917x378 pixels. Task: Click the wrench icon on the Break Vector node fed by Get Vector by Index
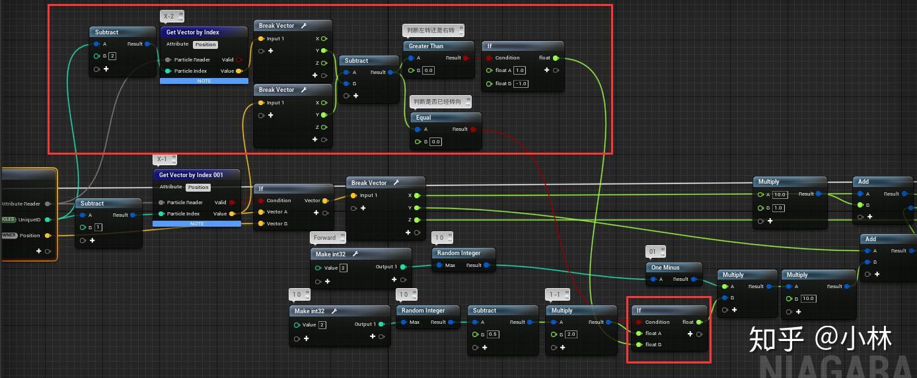tap(304, 26)
